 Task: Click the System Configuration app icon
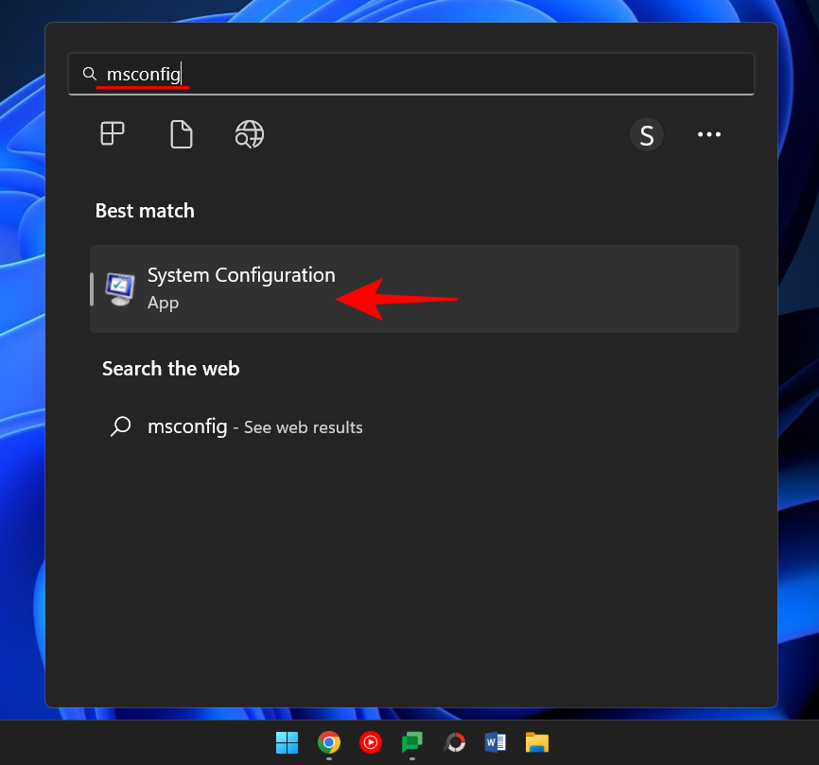point(119,288)
